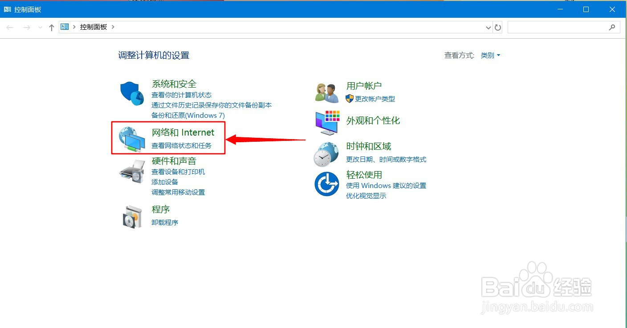627x328 pixels.
Task: Click the 卸载程序 link
Action: pyautogui.click(x=165, y=222)
